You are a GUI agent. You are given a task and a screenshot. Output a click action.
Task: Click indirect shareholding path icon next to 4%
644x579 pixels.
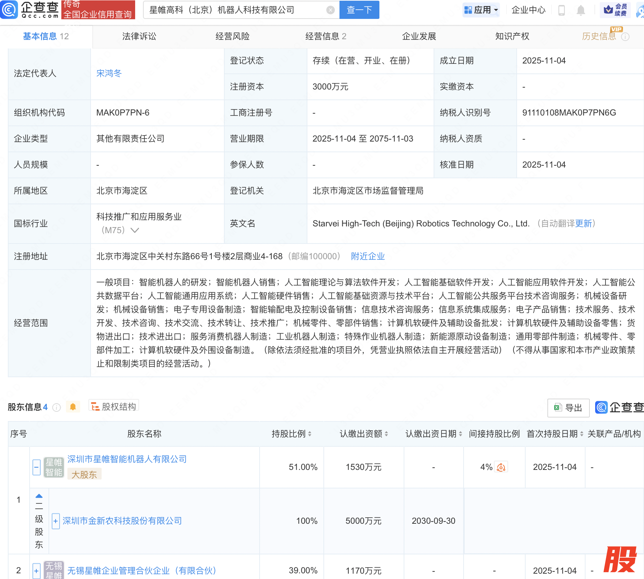click(501, 467)
